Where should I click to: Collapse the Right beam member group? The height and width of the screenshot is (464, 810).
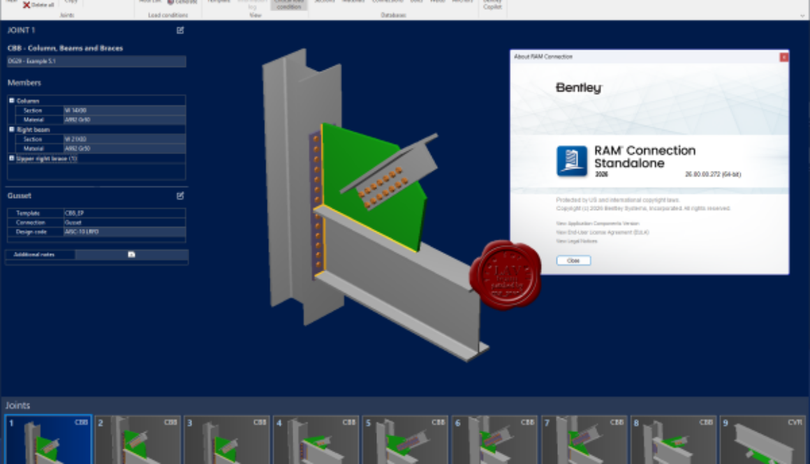pyautogui.click(x=11, y=130)
